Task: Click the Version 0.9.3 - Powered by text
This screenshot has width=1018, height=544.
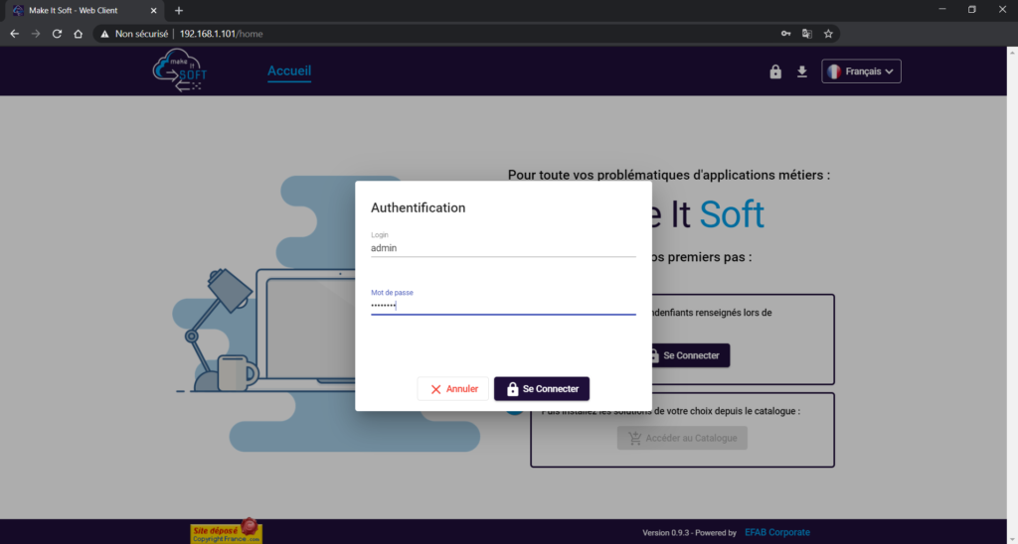Action: pos(690,533)
